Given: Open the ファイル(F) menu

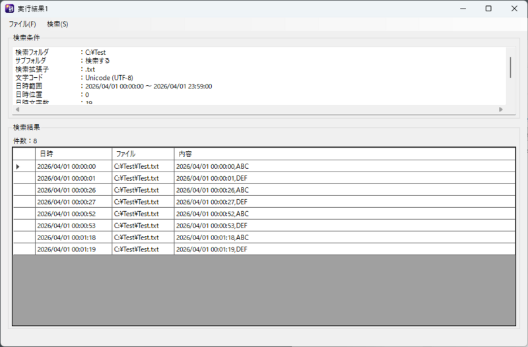Looking at the screenshot, I should 22,24.
